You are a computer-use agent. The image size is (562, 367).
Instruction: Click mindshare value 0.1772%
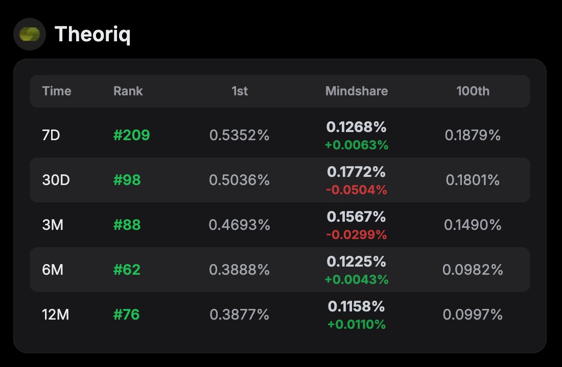point(356,172)
